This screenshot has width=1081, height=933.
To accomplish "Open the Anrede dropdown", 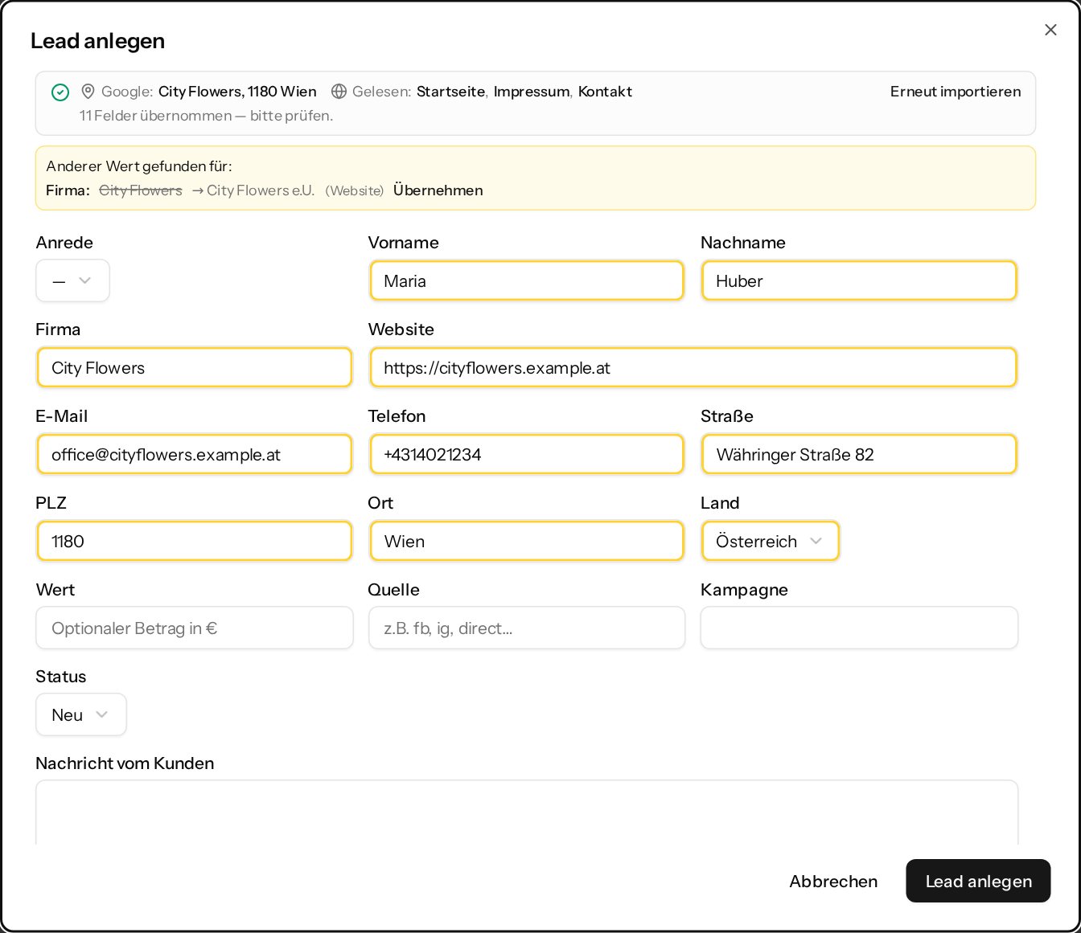I will pyautogui.click(x=72, y=280).
